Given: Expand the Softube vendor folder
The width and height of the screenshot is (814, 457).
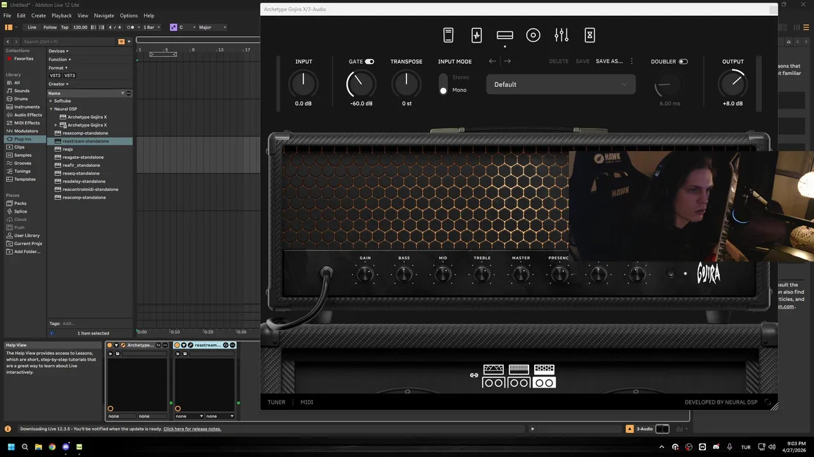Looking at the screenshot, I should [51, 101].
